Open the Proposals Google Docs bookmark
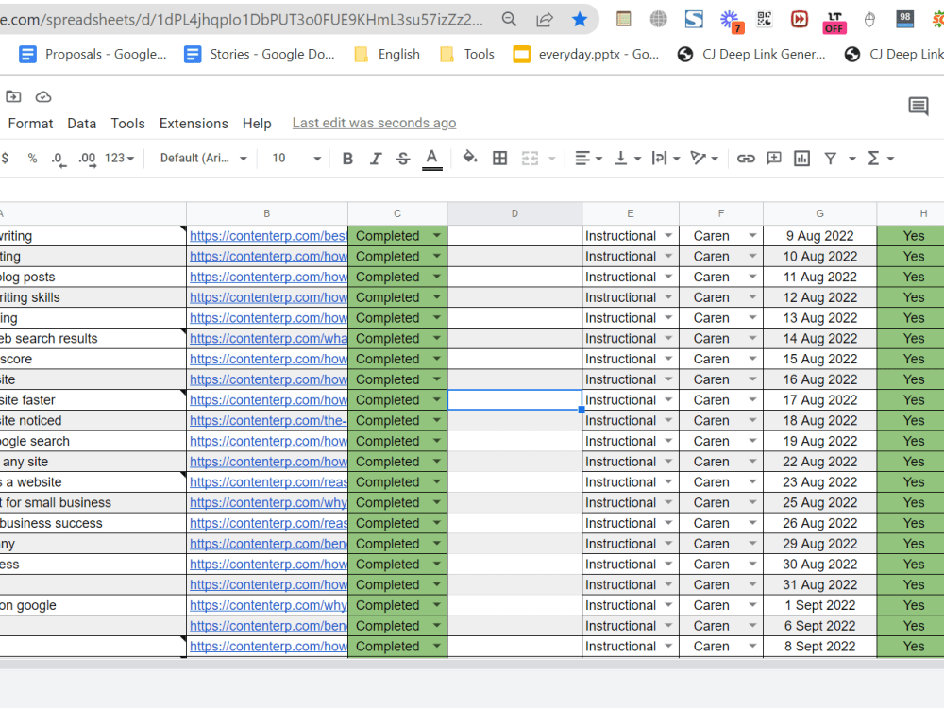Screen dimensions: 944x708 coord(93,54)
